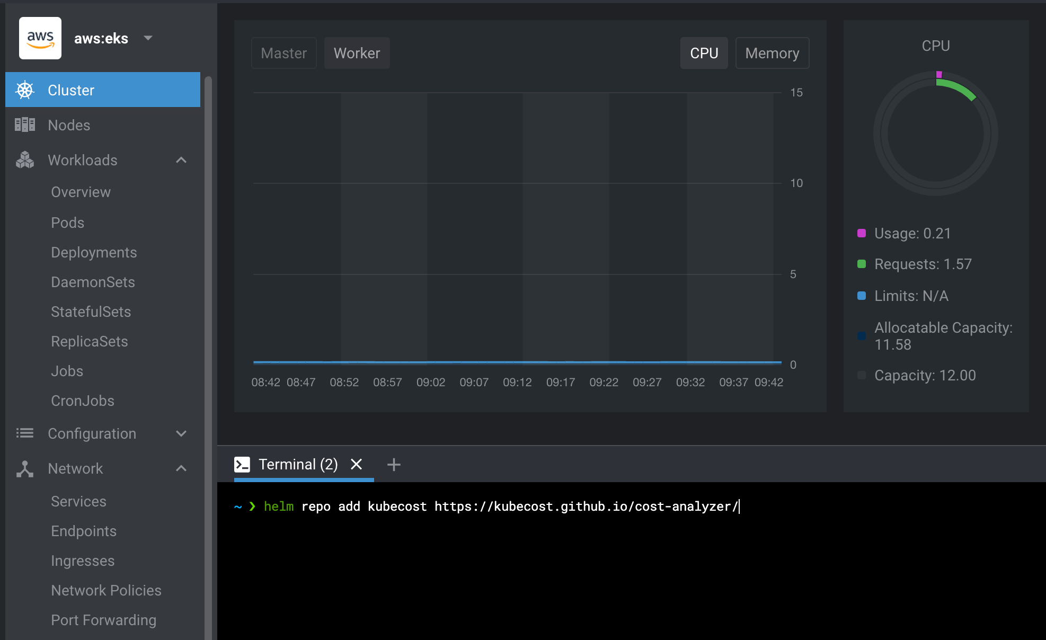
Task: Click the Workloads icon in sidebar
Action: (24, 160)
